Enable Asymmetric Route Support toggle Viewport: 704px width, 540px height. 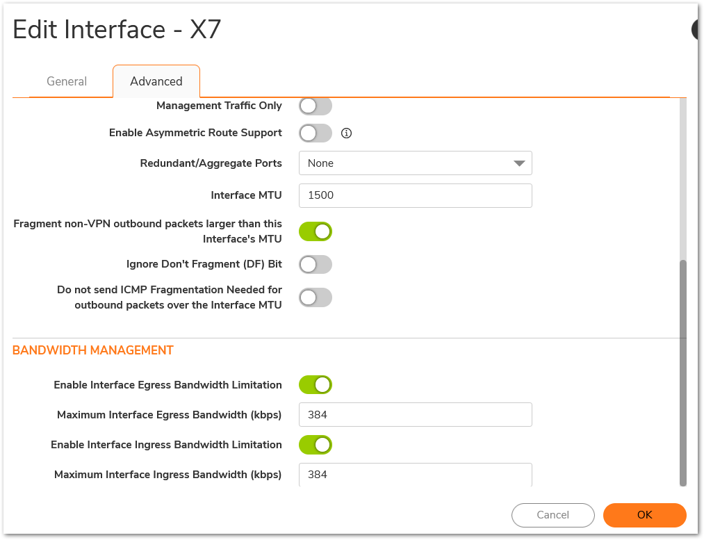point(316,133)
